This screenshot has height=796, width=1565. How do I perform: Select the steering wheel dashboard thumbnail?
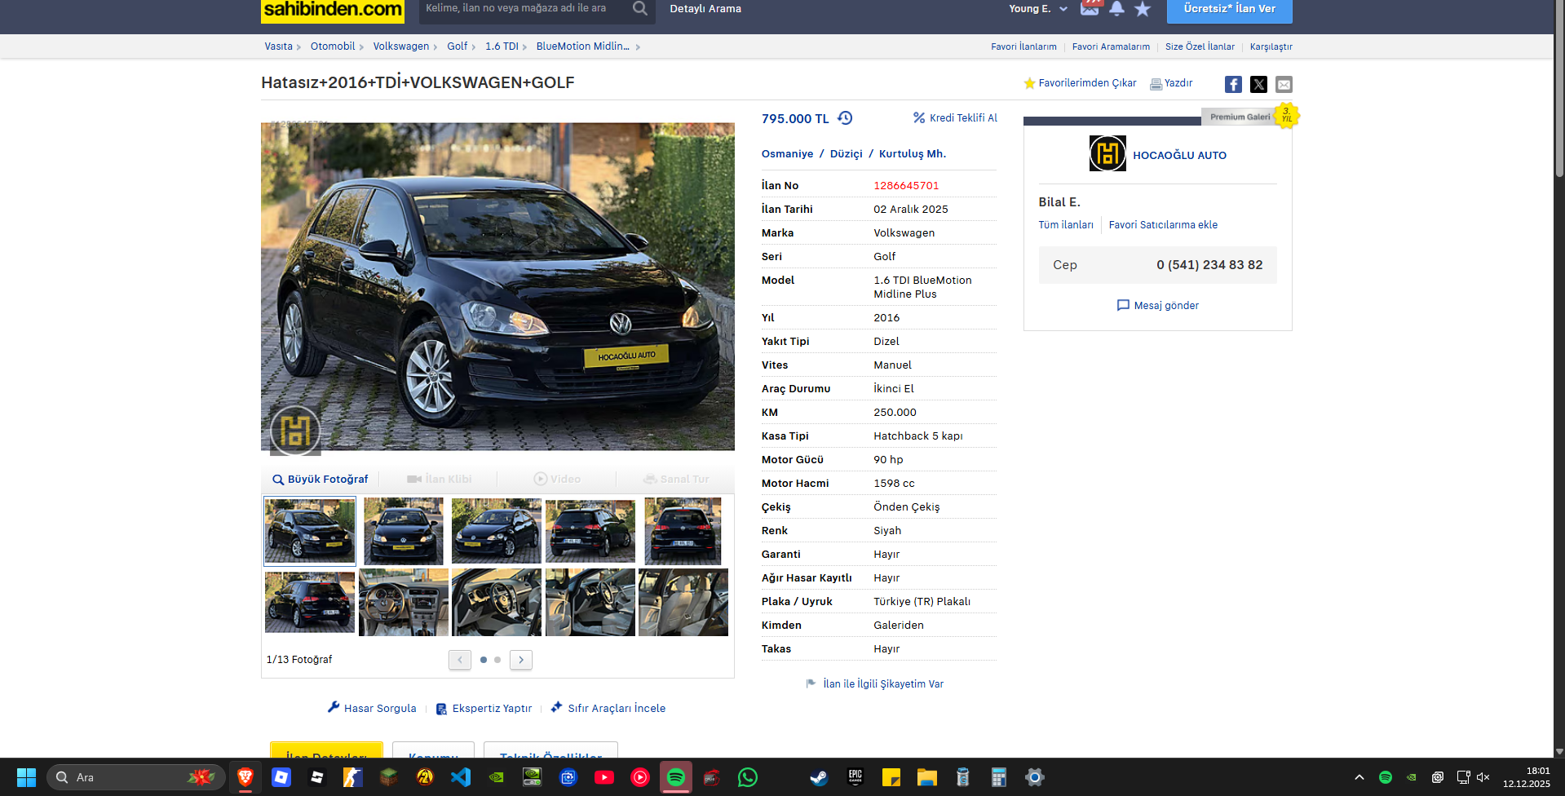404,603
